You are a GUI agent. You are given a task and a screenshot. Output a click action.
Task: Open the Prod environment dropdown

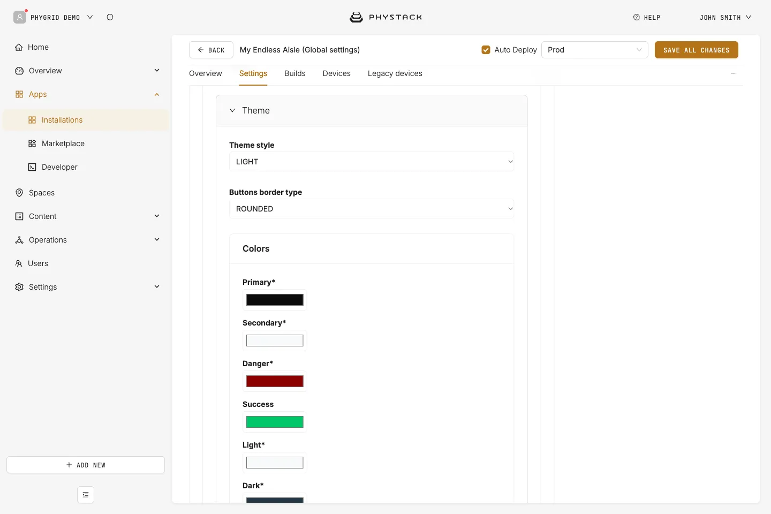click(x=595, y=50)
